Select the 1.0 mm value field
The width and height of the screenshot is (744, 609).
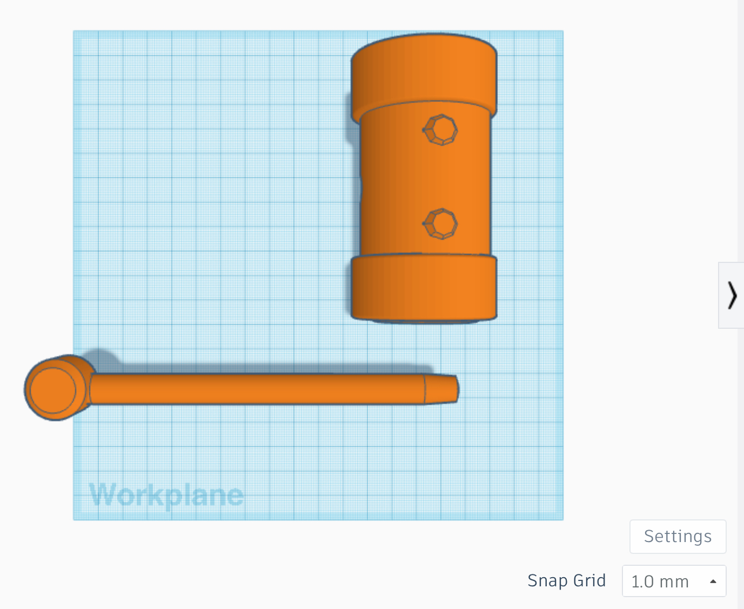pyautogui.click(x=660, y=581)
